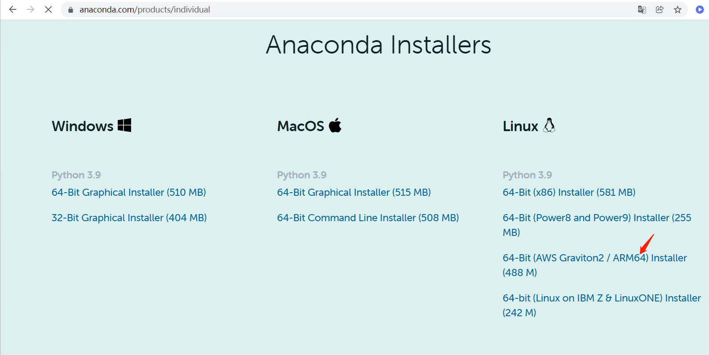Download Linux Power8 and Power9 Installer
The width and height of the screenshot is (709, 355).
(596, 218)
